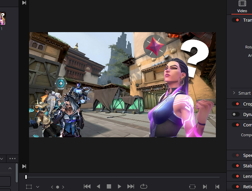The width and height of the screenshot is (252, 191).
Task: Open the three-dots options menu
Action: [x=12, y=159]
